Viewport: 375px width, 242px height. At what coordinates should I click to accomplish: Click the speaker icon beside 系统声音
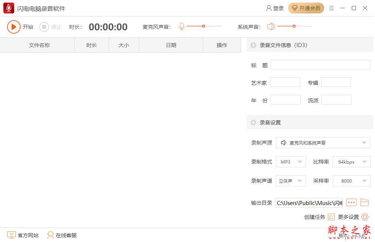point(271,27)
